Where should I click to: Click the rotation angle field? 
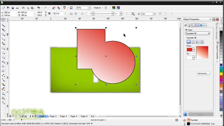pos(60,14)
